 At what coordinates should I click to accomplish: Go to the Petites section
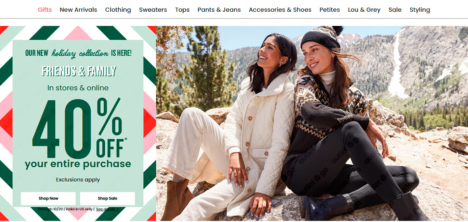coord(330,10)
